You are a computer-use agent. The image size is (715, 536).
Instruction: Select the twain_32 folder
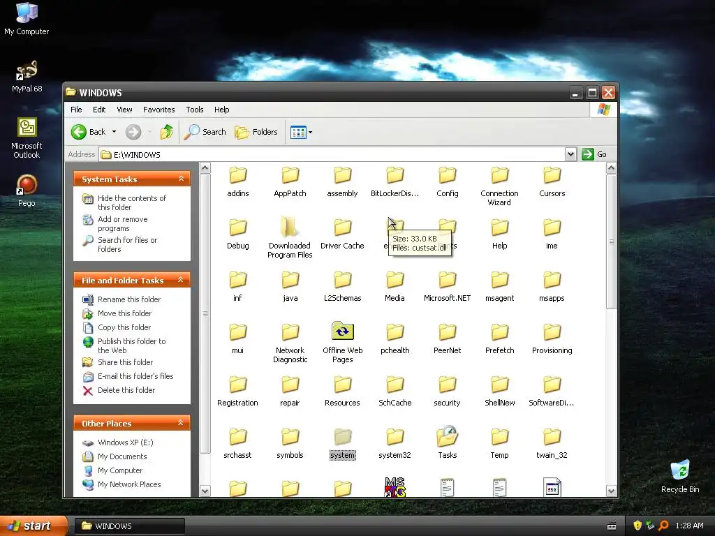tap(552, 443)
